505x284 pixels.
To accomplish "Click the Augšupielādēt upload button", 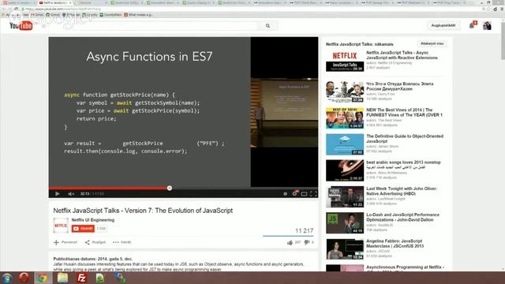I will (443, 25).
